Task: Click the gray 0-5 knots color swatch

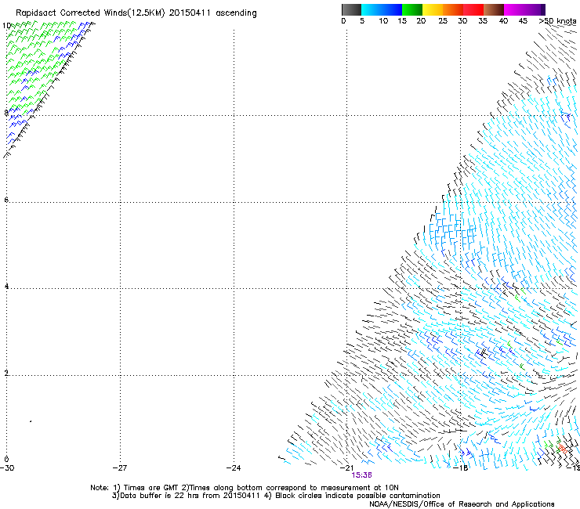Action: [x=351, y=9]
